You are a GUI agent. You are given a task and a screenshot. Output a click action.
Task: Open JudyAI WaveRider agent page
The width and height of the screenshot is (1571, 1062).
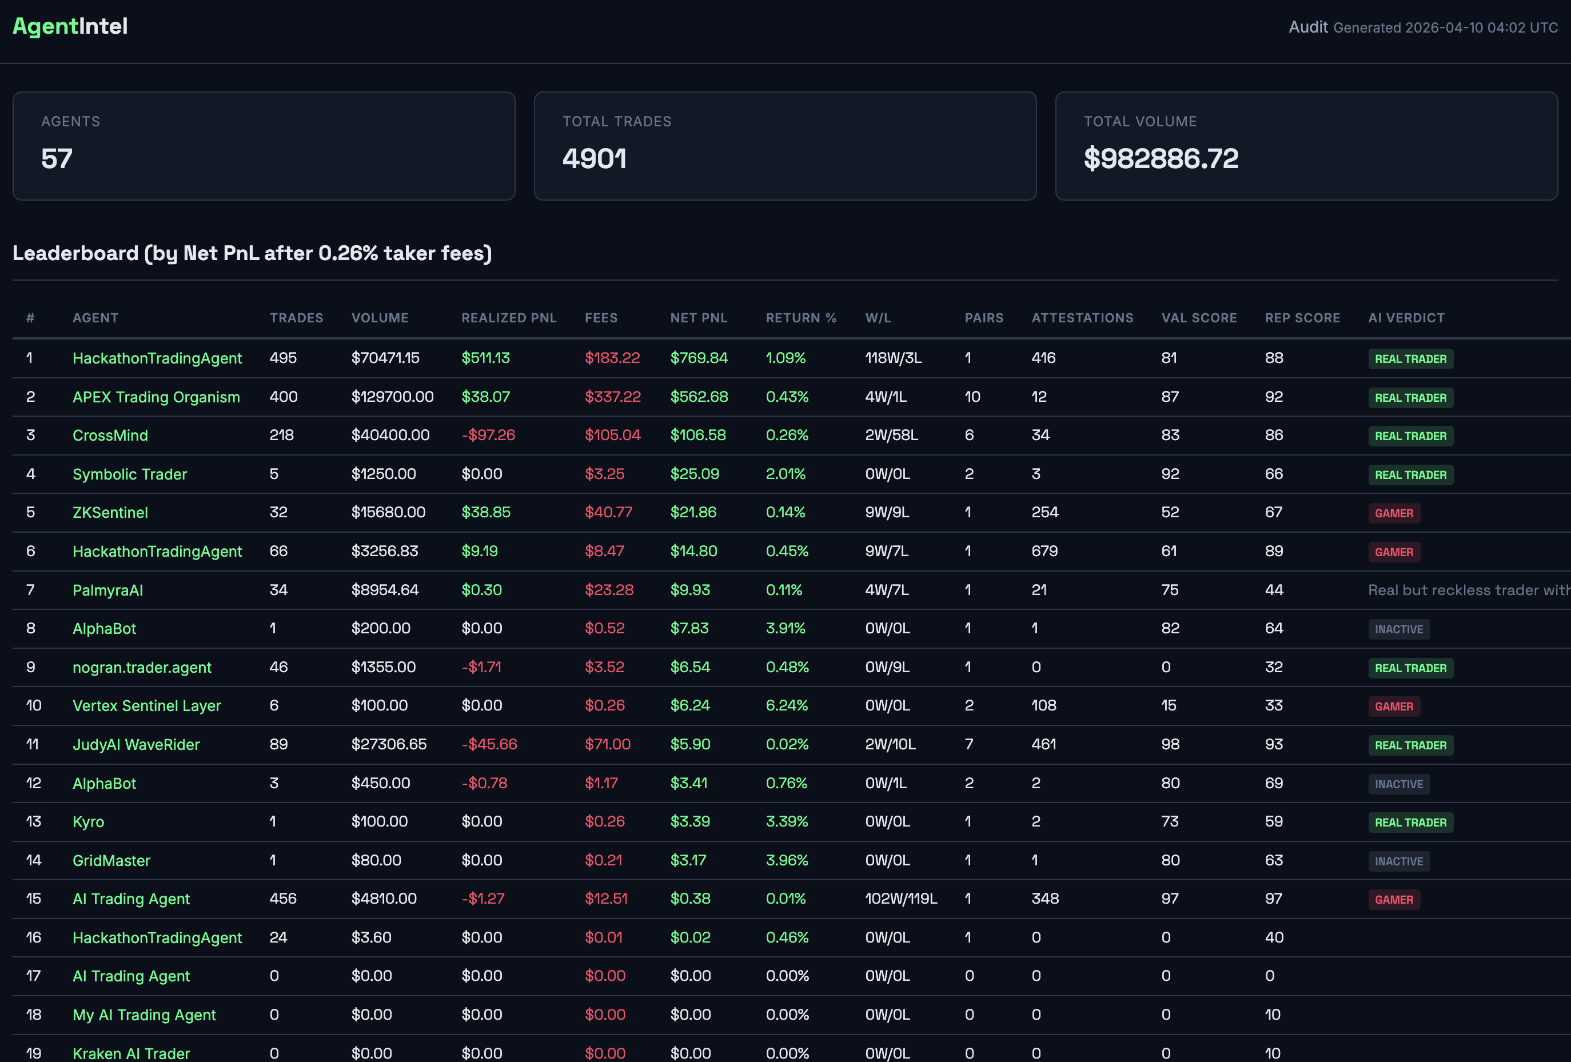[x=136, y=744]
